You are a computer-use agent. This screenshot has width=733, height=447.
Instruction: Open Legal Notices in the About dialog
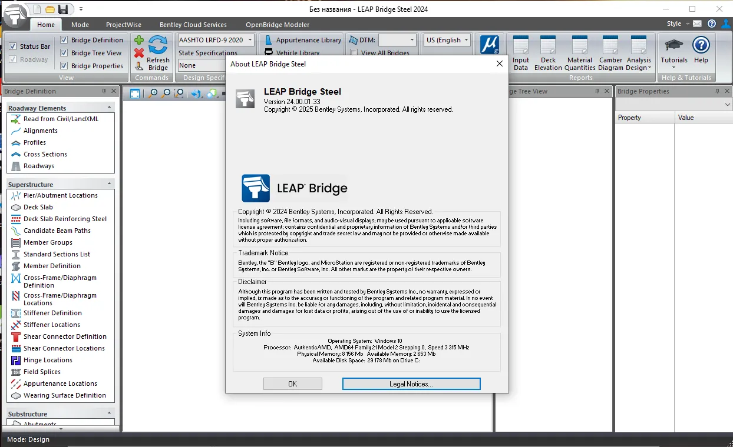pyautogui.click(x=411, y=383)
